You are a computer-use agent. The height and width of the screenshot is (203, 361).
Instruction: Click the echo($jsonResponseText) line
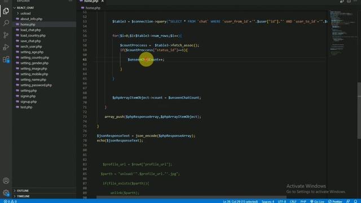pos(120,140)
